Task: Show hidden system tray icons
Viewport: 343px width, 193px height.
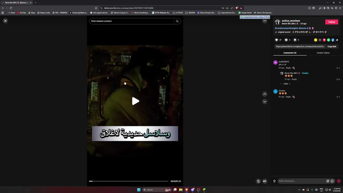Action: (300, 190)
